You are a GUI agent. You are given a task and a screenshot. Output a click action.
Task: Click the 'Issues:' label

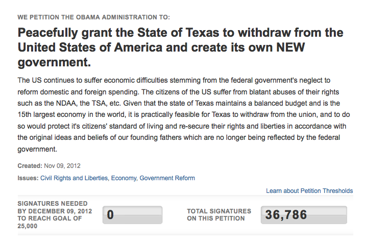click(28, 178)
